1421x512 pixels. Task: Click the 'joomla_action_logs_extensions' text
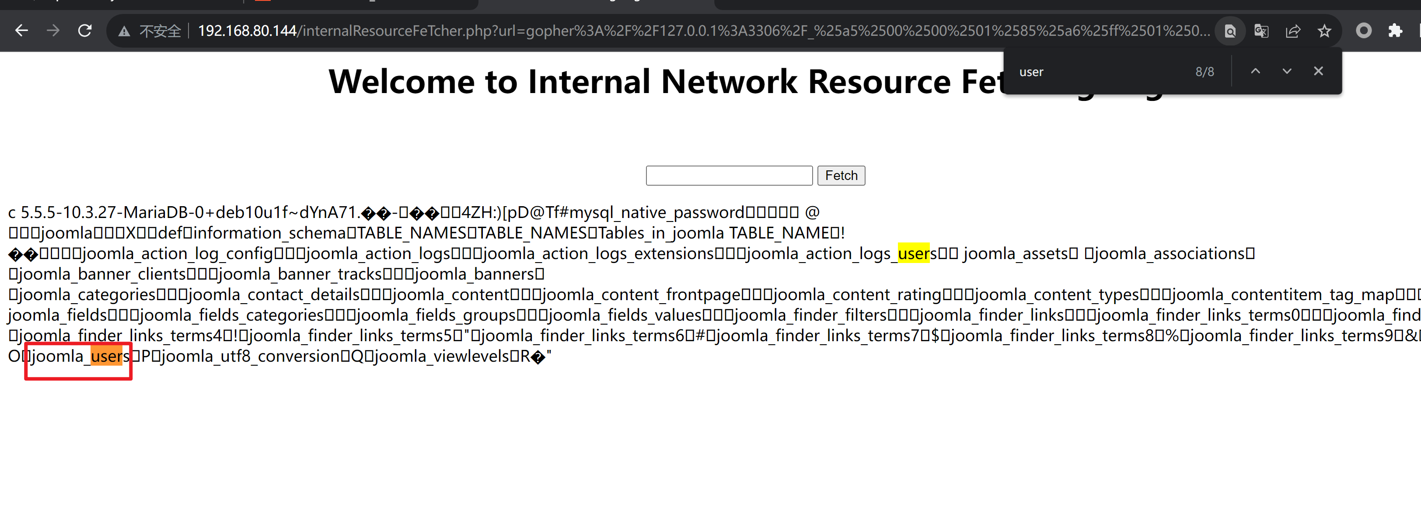coord(598,253)
